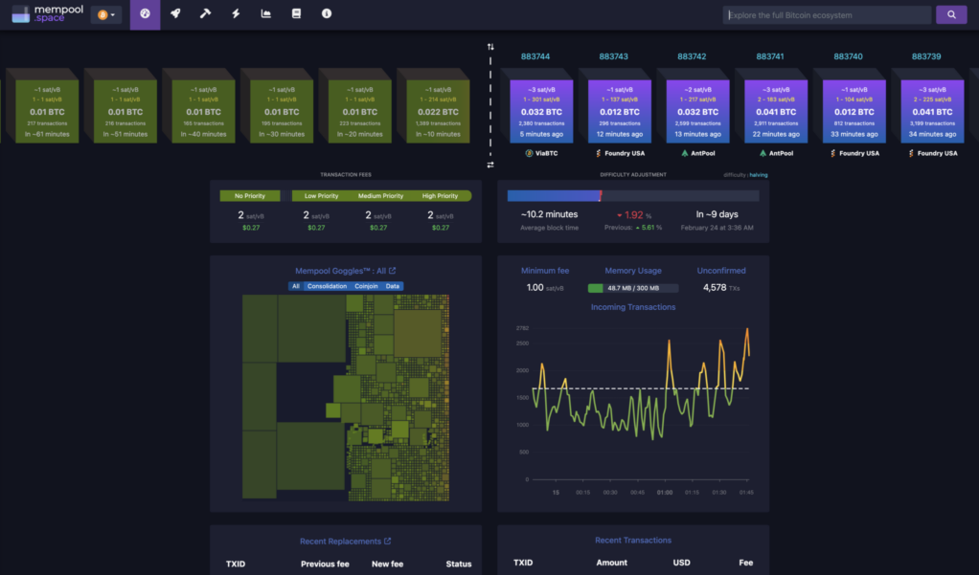Image resolution: width=979 pixels, height=575 pixels.
Task: Select the All goggles filter
Action: (x=296, y=286)
